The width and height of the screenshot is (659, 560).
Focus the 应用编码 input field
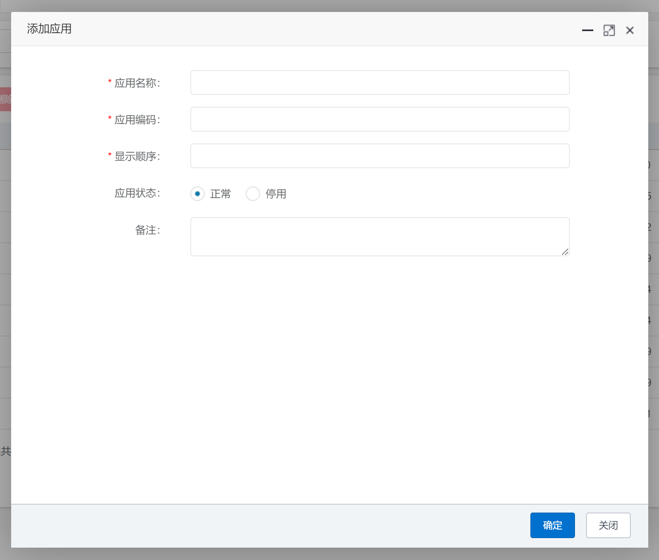pos(379,119)
